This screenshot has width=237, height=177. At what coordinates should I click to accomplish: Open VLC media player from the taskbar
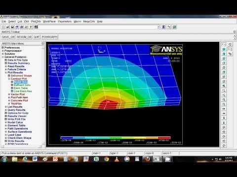tap(117, 159)
